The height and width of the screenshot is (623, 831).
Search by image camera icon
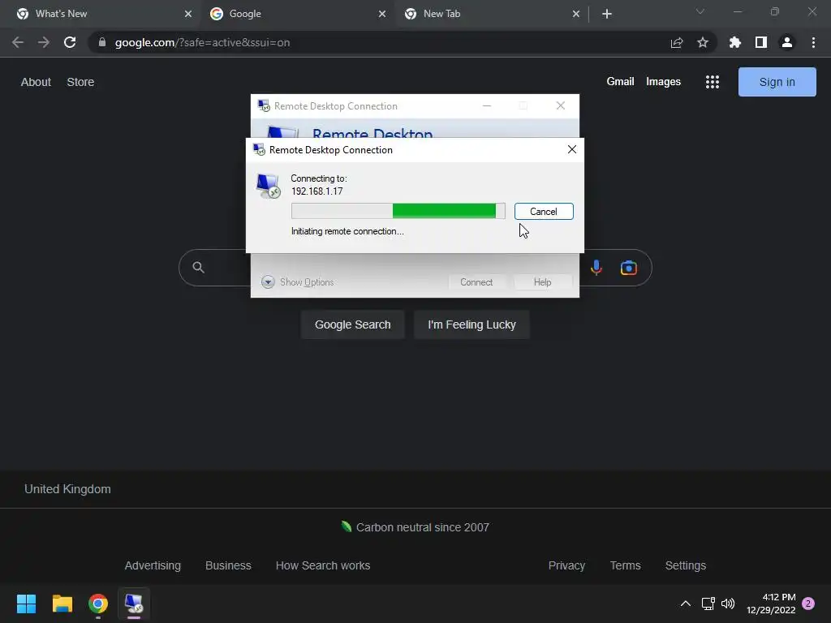click(x=629, y=268)
